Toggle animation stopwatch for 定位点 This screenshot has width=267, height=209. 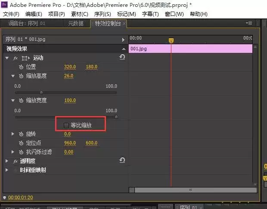click(21, 143)
